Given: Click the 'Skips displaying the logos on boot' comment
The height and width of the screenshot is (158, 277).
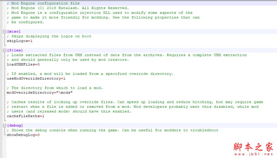Looking at the screenshot, I should click(x=49, y=36).
